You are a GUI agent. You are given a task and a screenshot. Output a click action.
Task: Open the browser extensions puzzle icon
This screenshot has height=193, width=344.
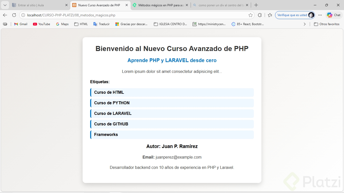coord(260,15)
